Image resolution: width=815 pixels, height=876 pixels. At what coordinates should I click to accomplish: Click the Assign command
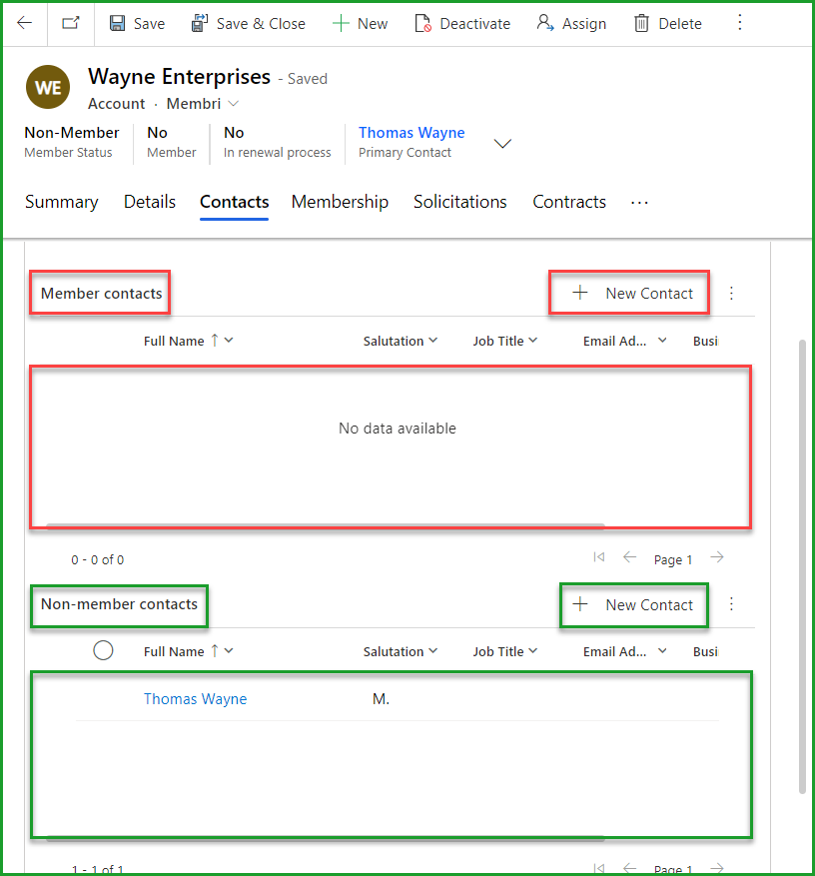[571, 23]
